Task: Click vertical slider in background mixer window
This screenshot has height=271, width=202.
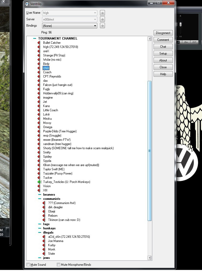Action: coord(180,24)
